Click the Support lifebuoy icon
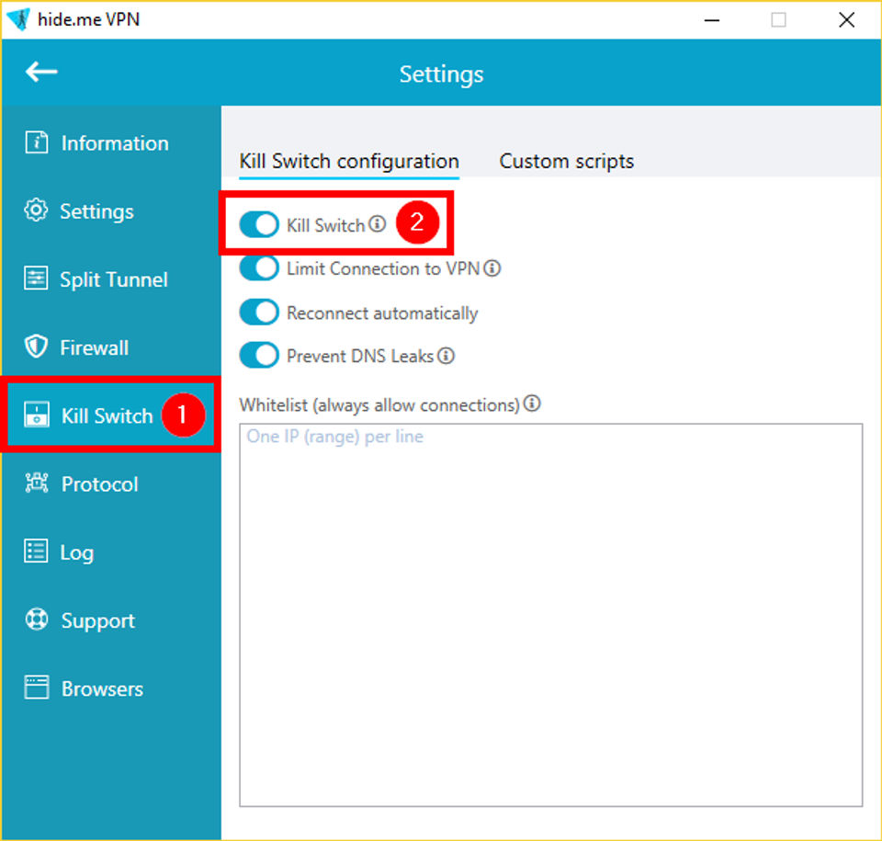This screenshot has width=882, height=841. click(x=37, y=619)
